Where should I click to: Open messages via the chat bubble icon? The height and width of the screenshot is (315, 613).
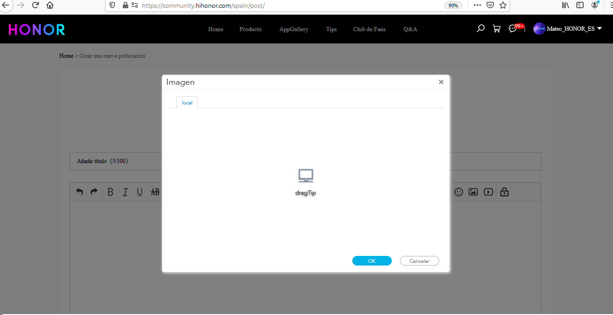tap(513, 28)
